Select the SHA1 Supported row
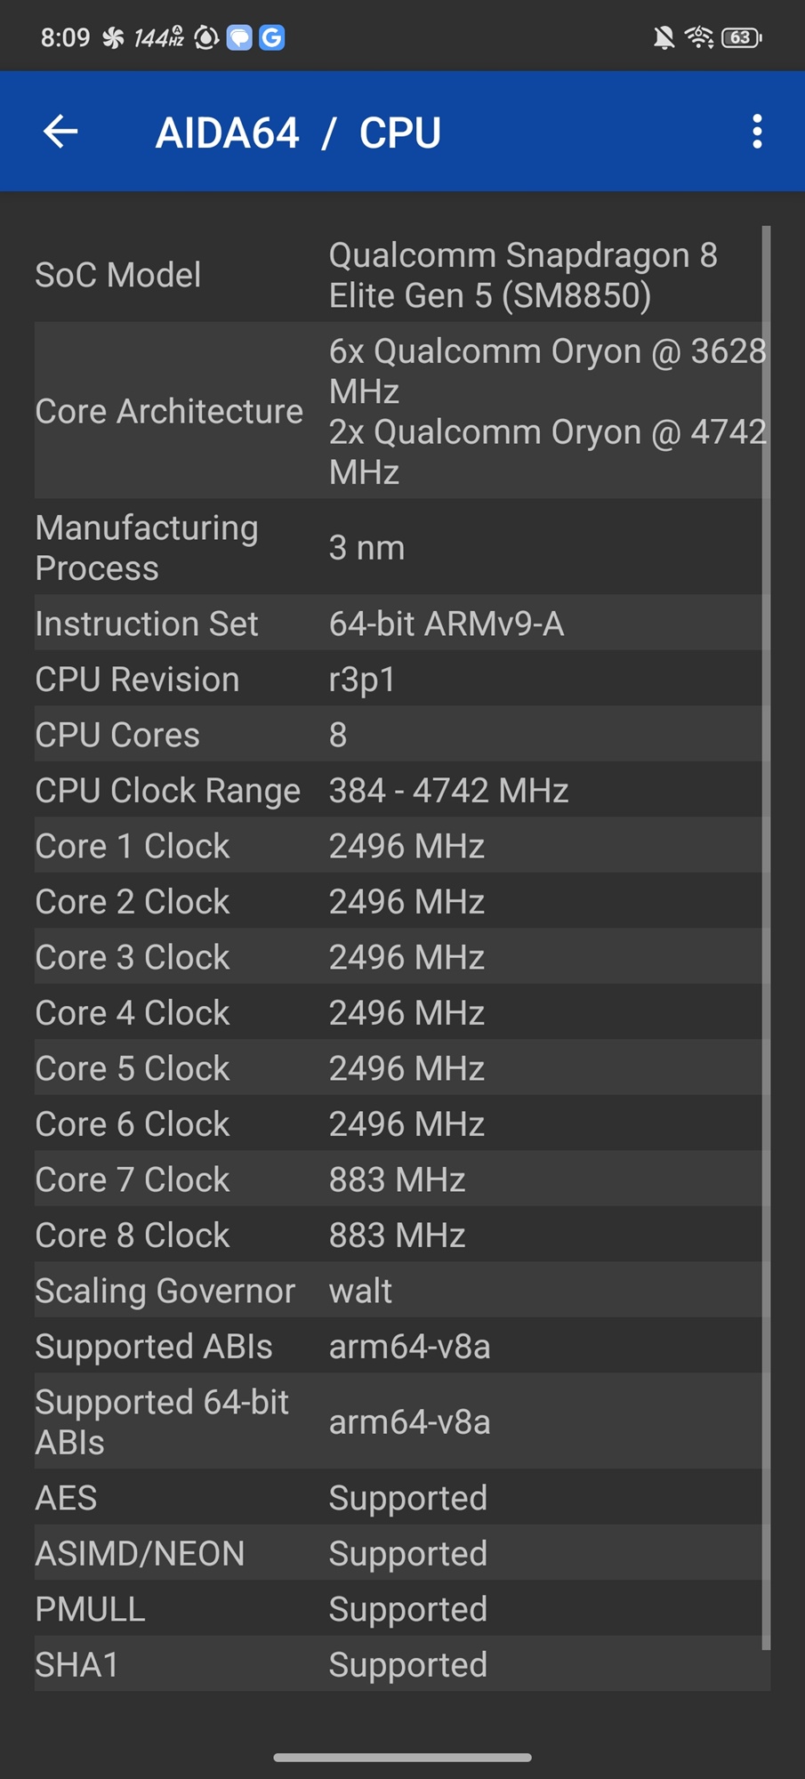The height and width of the screenshot is (1779, 805). point(402,1664)
